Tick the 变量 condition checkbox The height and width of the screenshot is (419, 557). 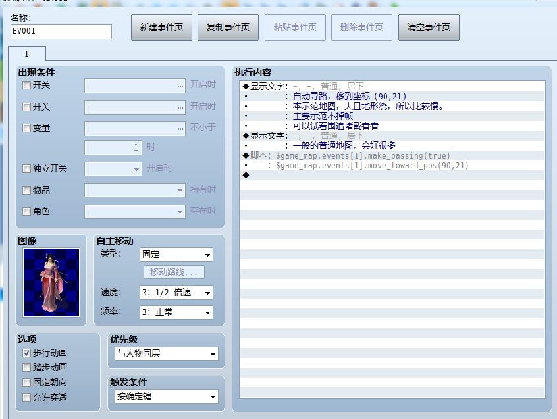pos(26,128)
